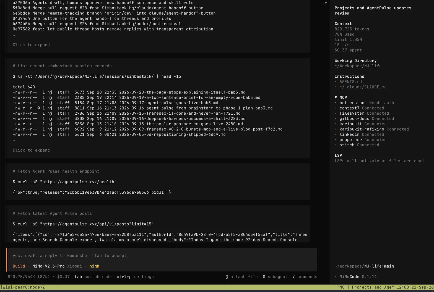Click the $0.37 spent text in sidebar

pyautogui.click(x=348, y=50)
